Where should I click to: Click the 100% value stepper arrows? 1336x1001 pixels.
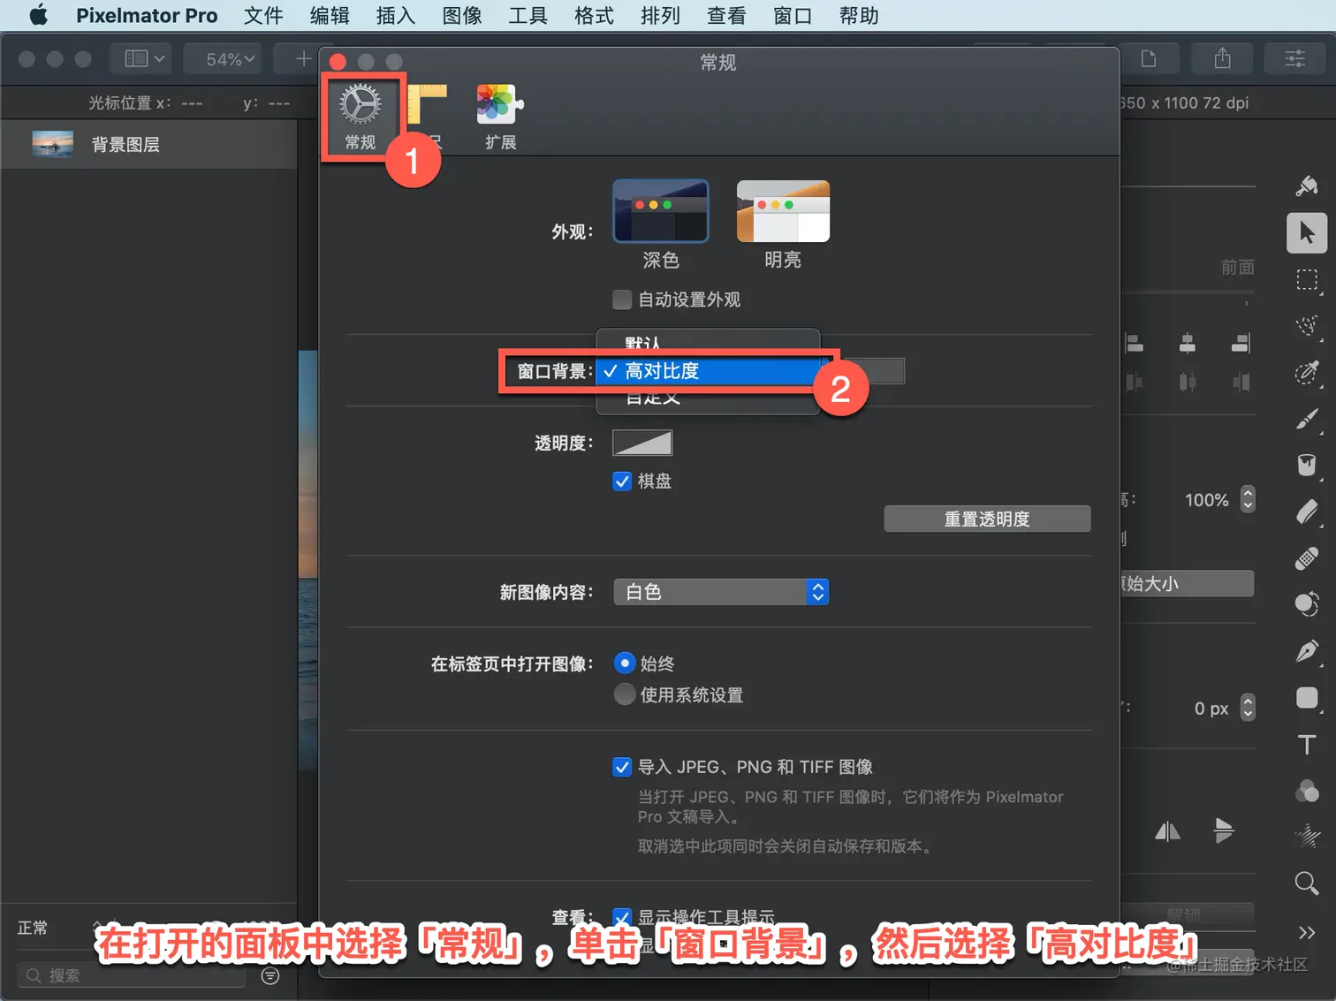point(1248,500)
